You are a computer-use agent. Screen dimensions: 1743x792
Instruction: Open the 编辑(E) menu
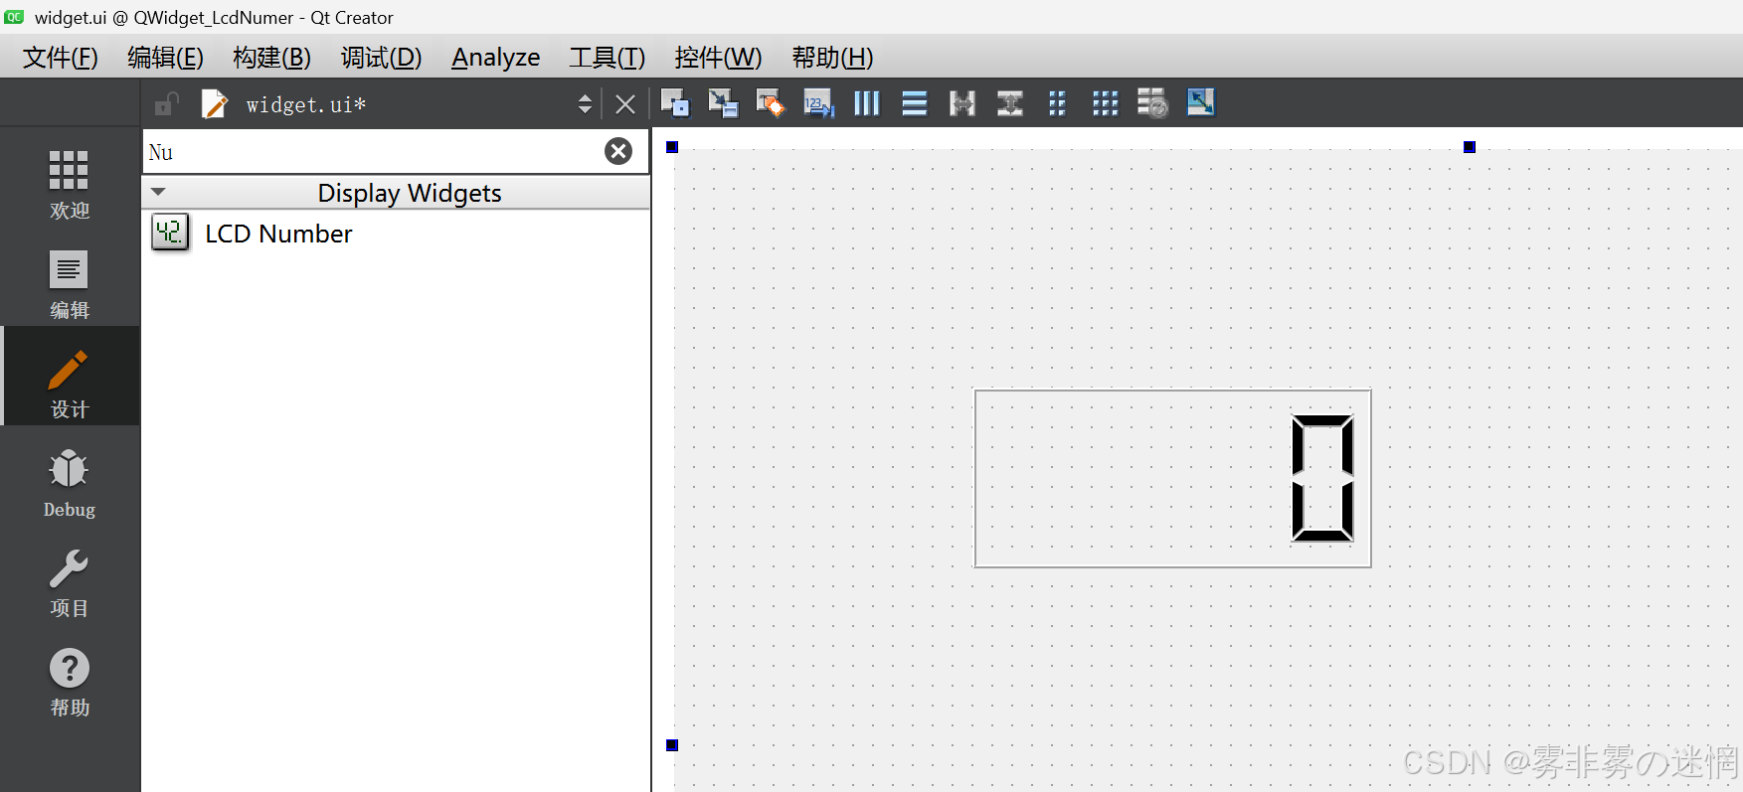tap(165, 58)
